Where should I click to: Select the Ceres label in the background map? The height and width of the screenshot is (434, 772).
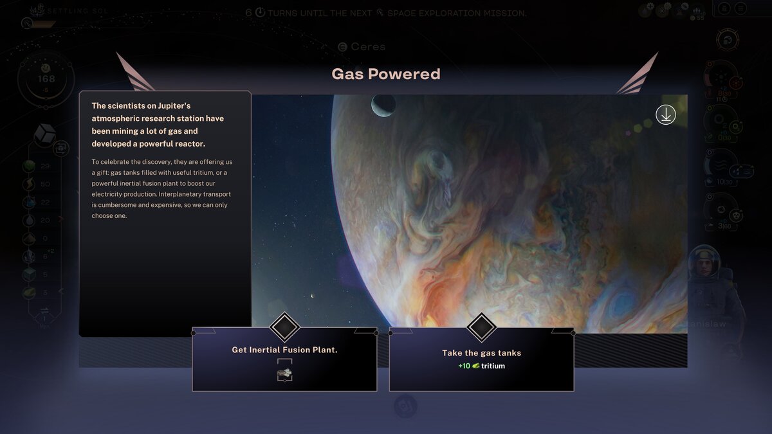(x=362, y=47)
